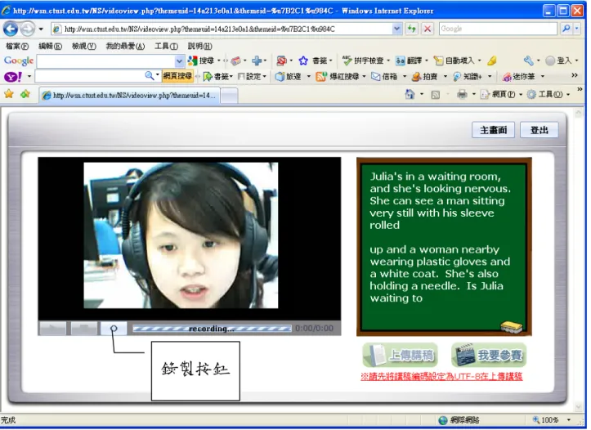The height and width of the screenshot is (430, 591).
Task: Click the record button in the video player
Action: pyautogui.click(x=114, y=329)
